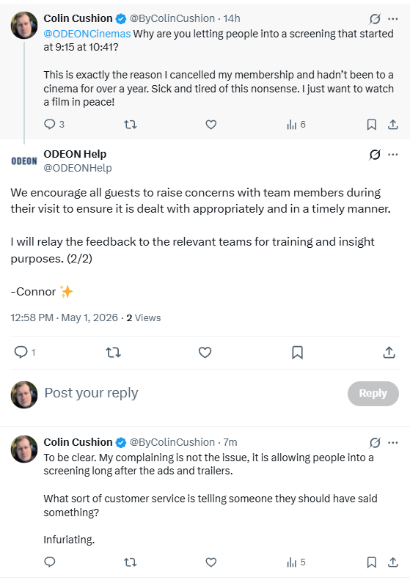Open more menu on 14h tweet
The width and height of the screenshot is (410, 580).
click(x=393, y=18)
